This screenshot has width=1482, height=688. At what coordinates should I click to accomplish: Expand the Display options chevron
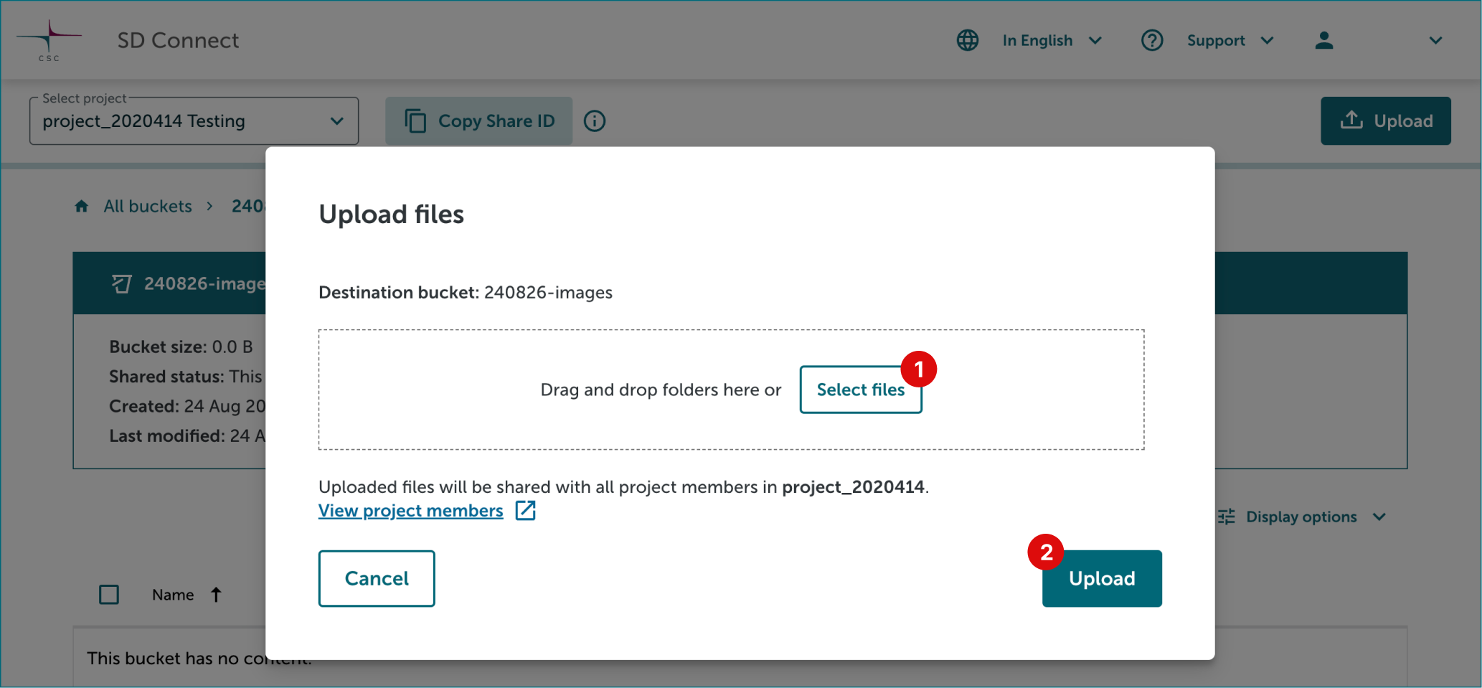pos(1379,517)
